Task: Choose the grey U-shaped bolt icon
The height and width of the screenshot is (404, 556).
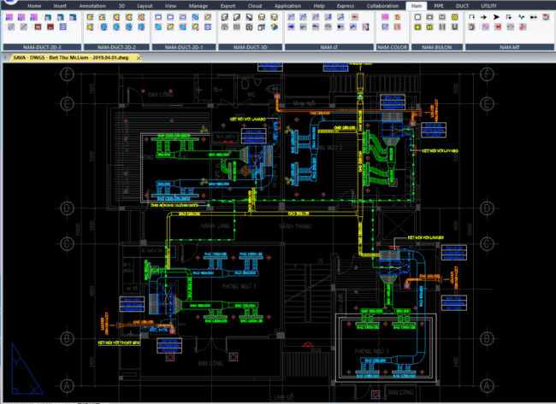Action: [x=454, y=27]
